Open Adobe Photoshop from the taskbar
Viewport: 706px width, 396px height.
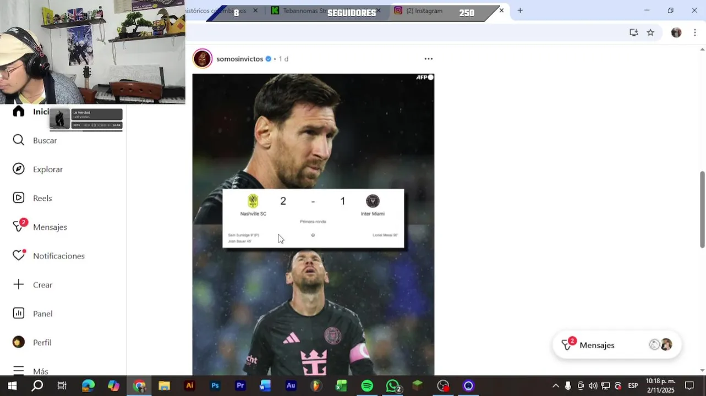[x=215, y=386]
